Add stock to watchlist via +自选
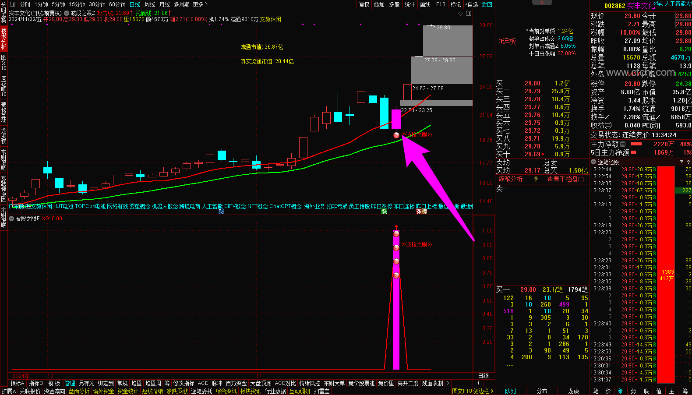The height and width of the screenshot is (395, 692). click(472, 4)
